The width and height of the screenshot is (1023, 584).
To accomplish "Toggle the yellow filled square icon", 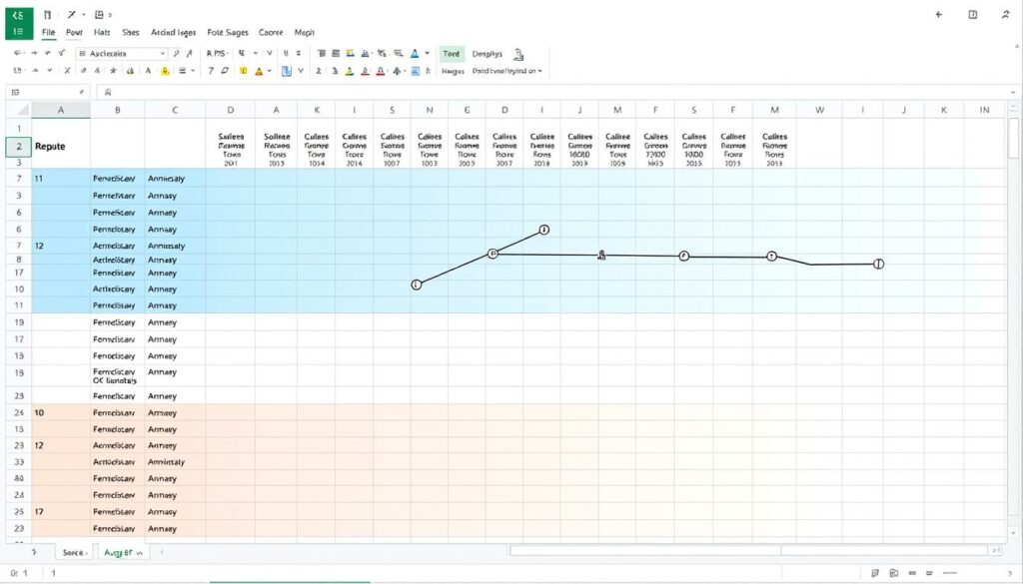I will (x=243, y=71).
